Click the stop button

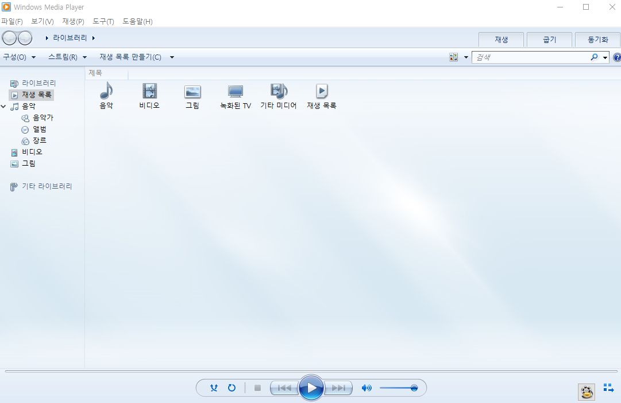pos(257,388)
